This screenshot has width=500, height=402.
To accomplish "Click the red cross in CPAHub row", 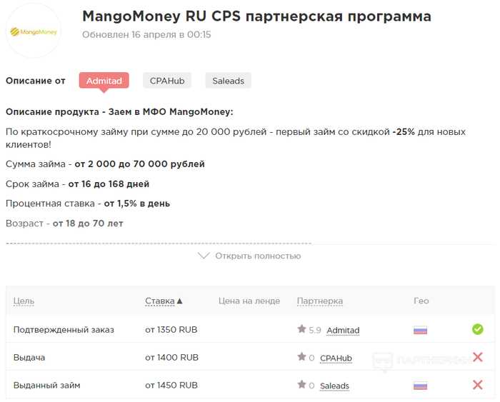I will [478, 357].
